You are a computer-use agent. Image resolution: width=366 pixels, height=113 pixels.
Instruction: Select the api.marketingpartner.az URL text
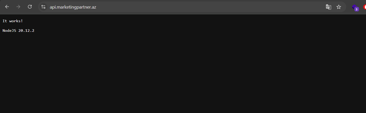coord(73,7)
